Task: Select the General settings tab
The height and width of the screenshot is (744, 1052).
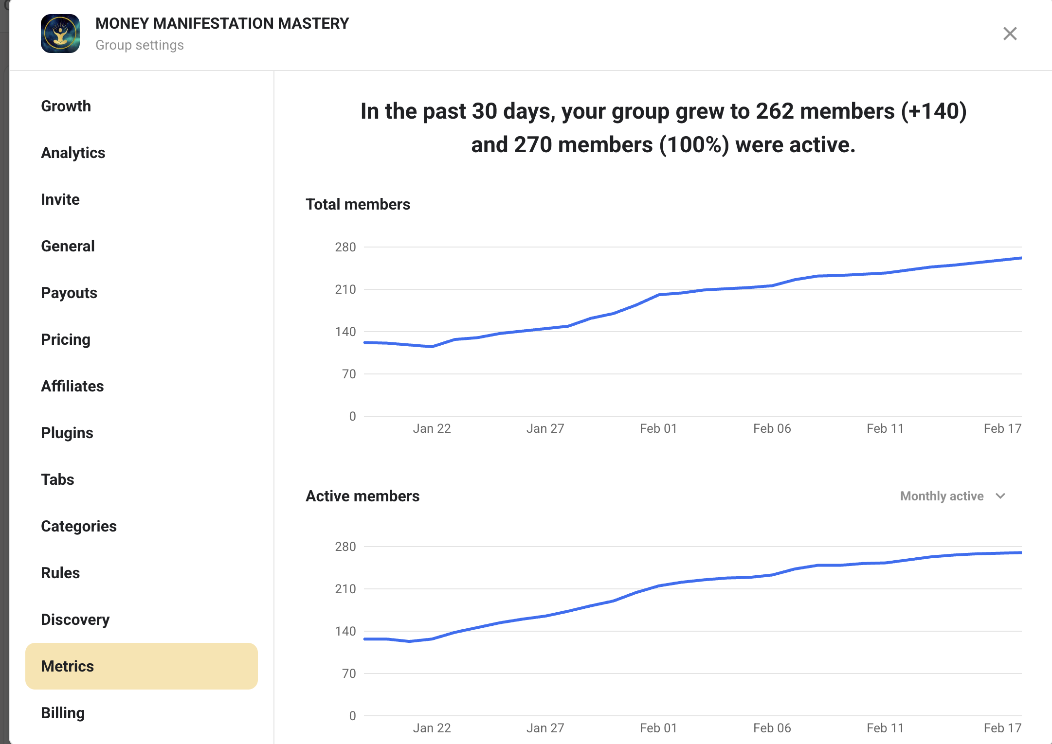Action: pyautogui.click(x=68, y=246)
